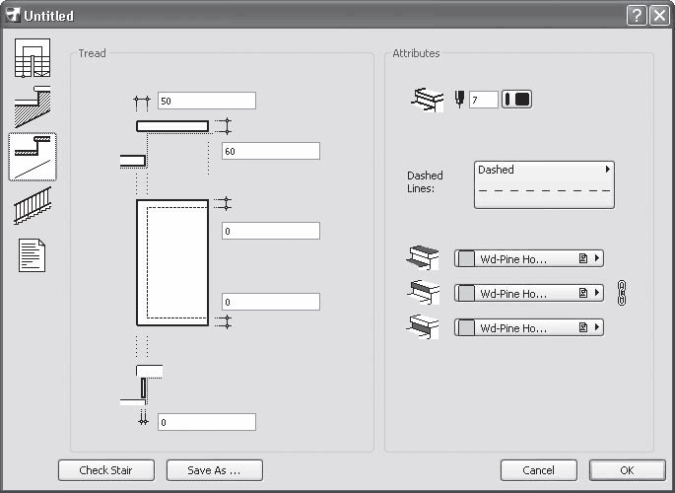Click the tread icon in Attributes header row
Screen dimensions: 675x493
[428, 99]
